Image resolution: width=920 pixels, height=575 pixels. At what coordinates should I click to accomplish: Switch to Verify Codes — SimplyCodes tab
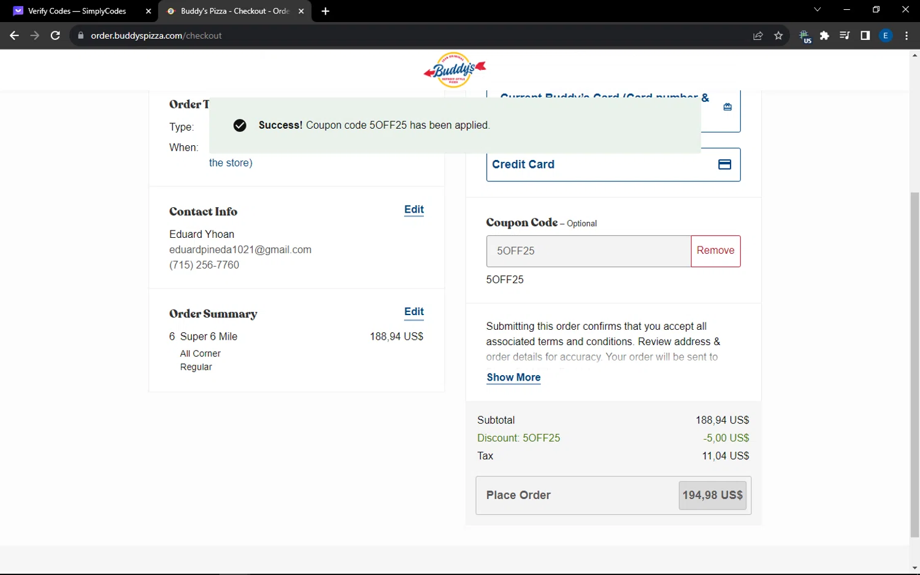[77, 11]
